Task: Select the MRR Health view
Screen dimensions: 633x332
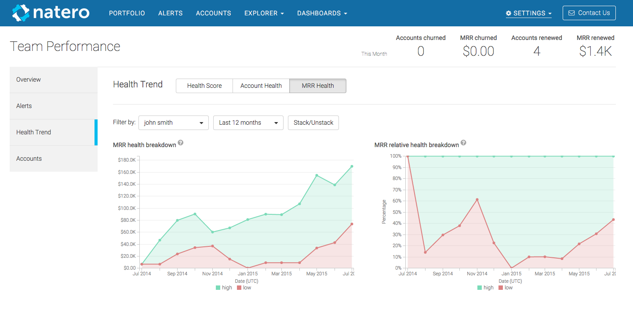Action: pyautogui.click(x=318, y=86)
